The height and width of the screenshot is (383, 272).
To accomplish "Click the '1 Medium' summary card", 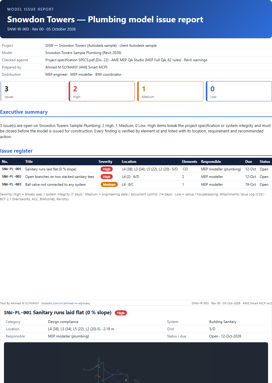I will [x=170, y=91].
